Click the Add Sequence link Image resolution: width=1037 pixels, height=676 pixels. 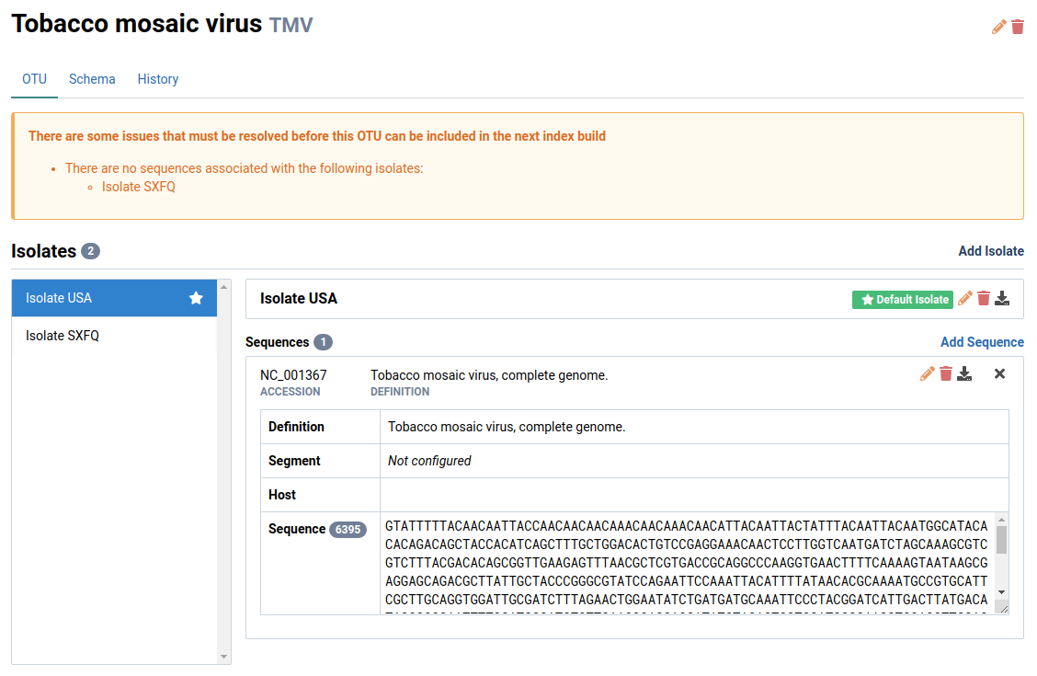[x=982, y=341]
